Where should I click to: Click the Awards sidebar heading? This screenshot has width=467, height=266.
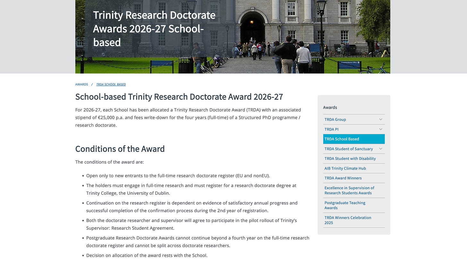pos(330,107)
